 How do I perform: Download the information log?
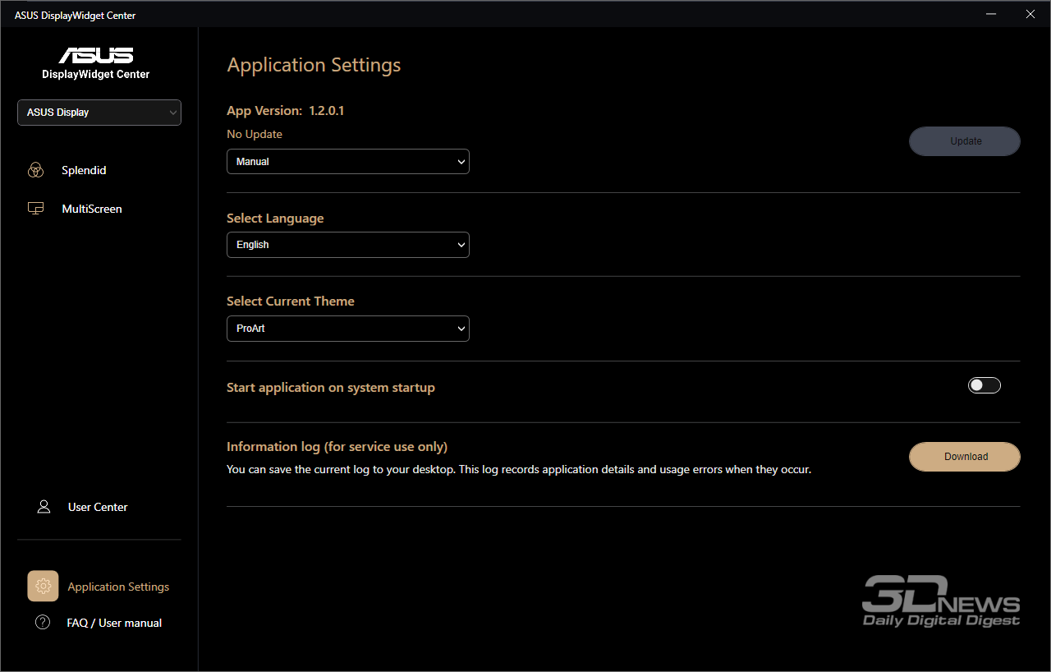click(x=965, y=457)
